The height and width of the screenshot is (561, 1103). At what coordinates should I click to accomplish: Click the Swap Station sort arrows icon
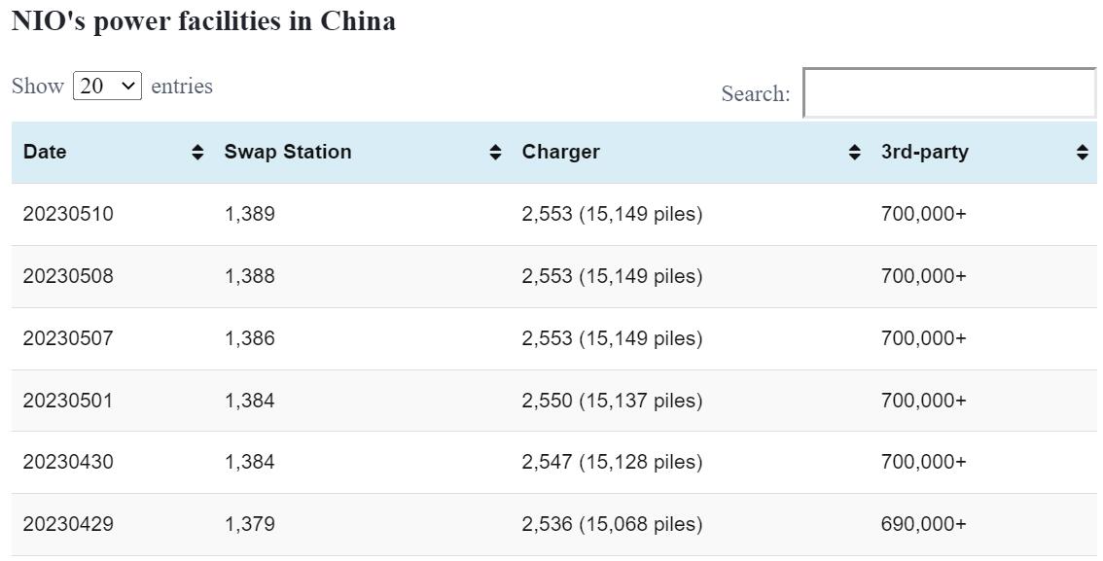click(x=495, y=153)
